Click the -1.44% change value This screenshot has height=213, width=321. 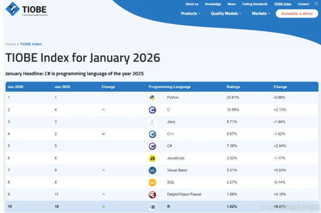(x=279, y=122)
